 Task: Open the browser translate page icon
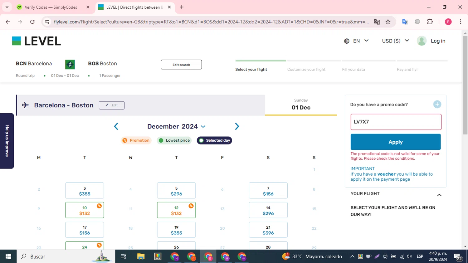[x=377, y=22]
